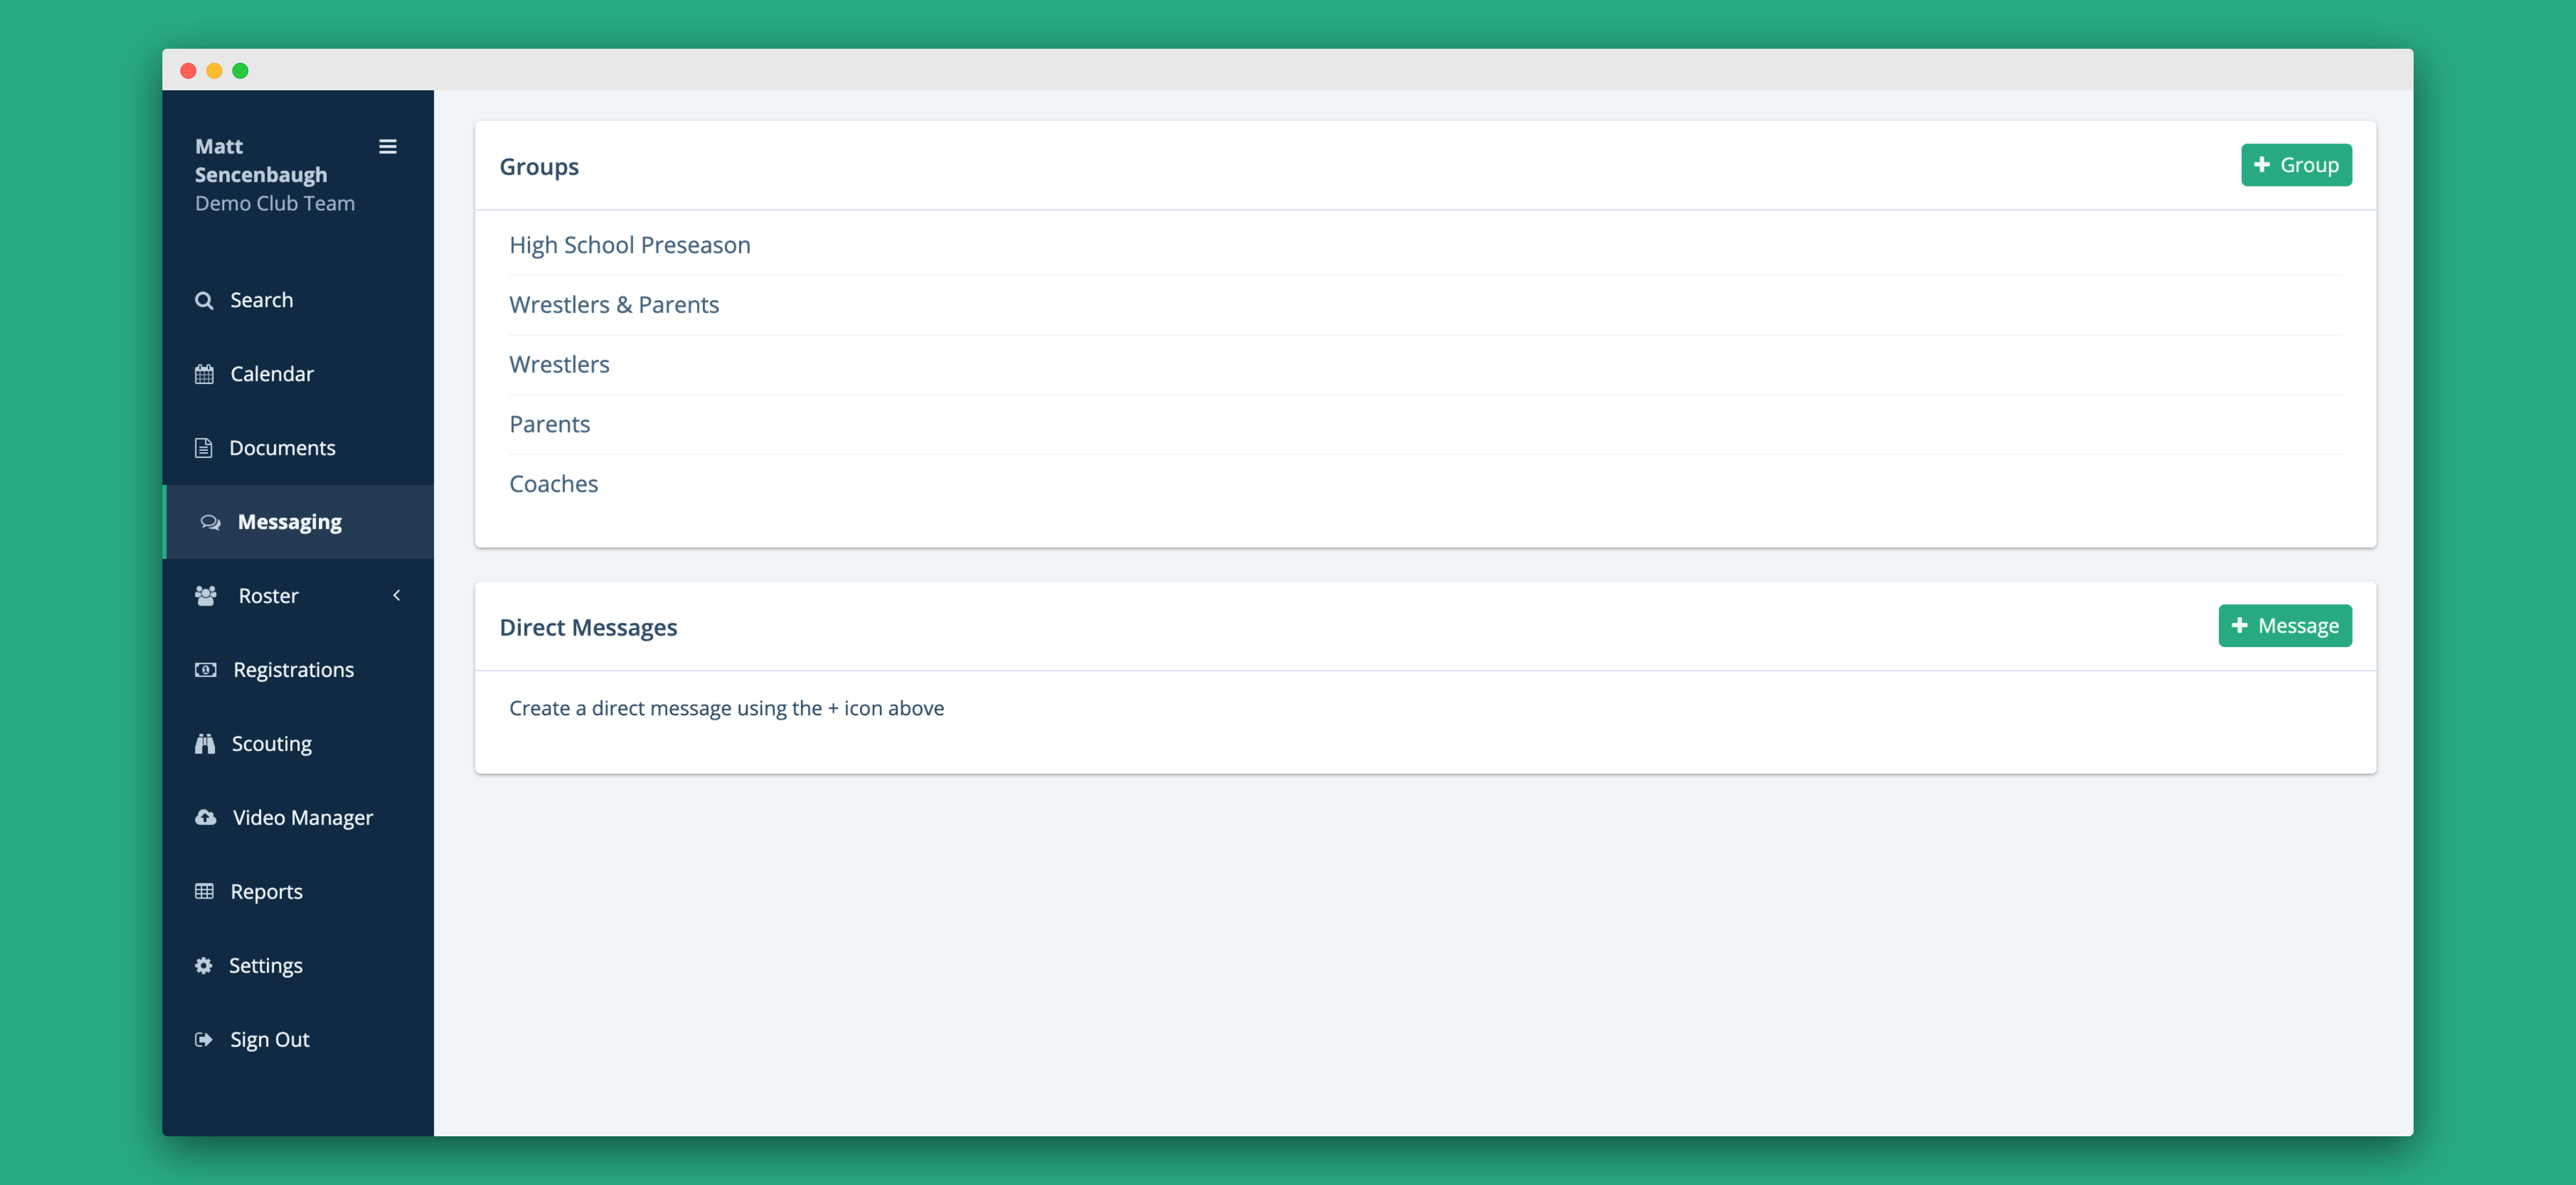Viewport: 2576px width, 1185px height.
Task: Minimize the window with yellow button
Action: [214, 71]
